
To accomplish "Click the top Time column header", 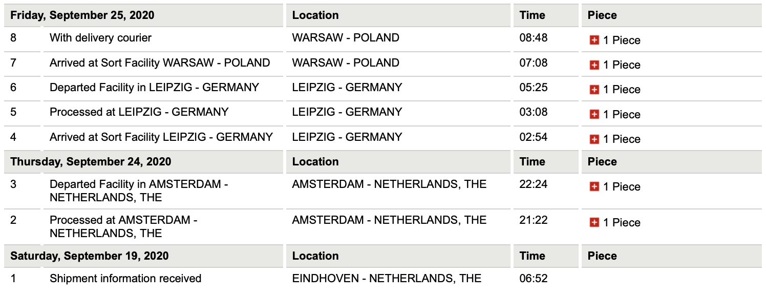I will coord(533,15).
